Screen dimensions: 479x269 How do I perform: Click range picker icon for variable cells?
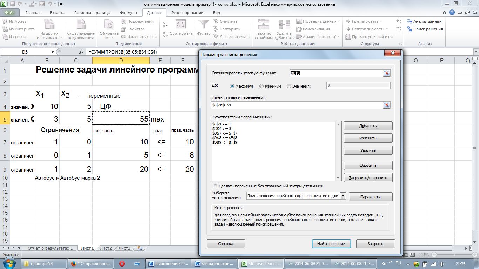(386, 105)
